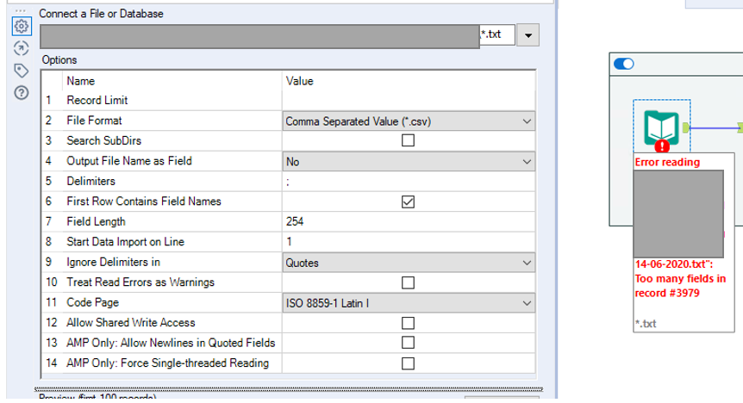Open the Annotation tag icon

tap(22, 70)
